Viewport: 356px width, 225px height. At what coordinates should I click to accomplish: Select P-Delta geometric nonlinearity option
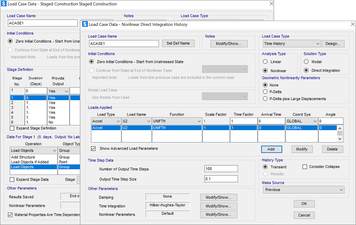point(265,91)
